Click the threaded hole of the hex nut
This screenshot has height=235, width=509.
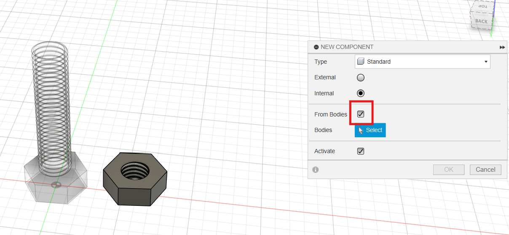tap(135, 170)
